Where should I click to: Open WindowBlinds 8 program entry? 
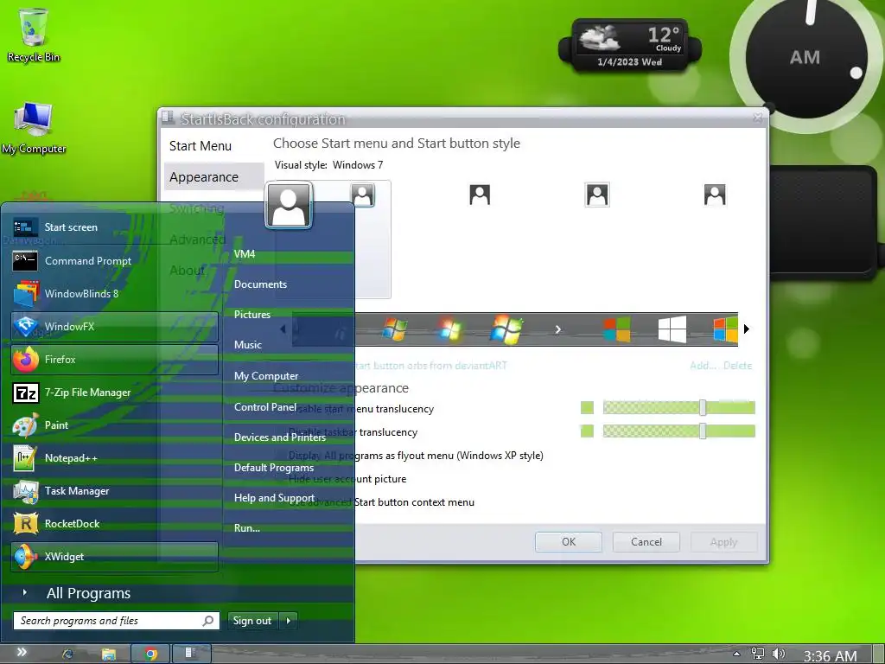click(114, 294)
